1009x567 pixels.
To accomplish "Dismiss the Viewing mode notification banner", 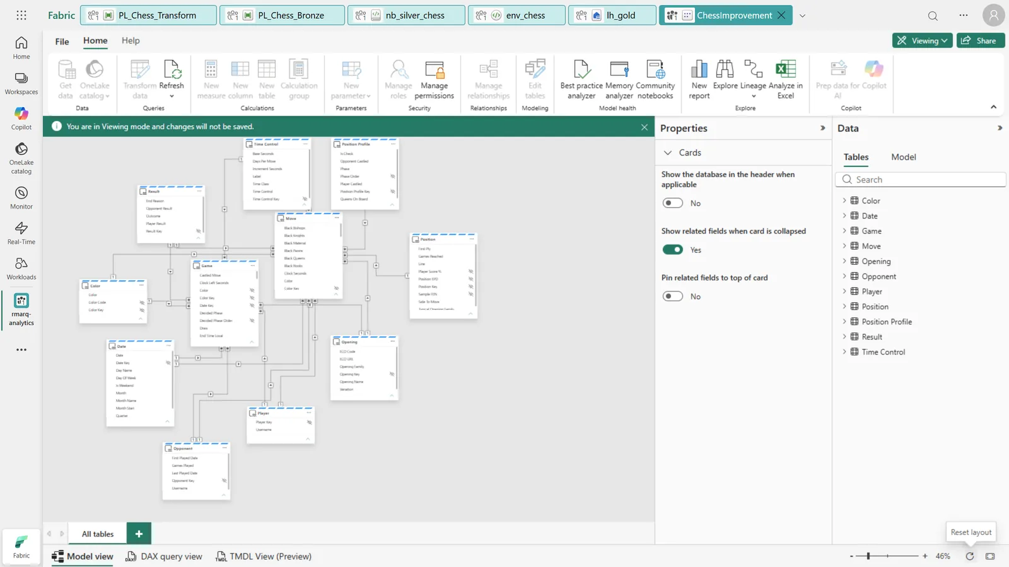I will tap(644, 127).
